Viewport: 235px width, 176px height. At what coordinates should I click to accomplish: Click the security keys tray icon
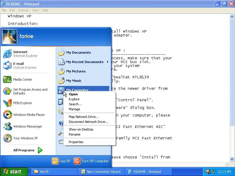[208, 172]
